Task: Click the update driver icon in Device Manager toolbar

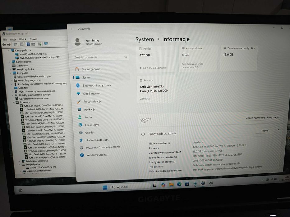Action: pos(39,44)
